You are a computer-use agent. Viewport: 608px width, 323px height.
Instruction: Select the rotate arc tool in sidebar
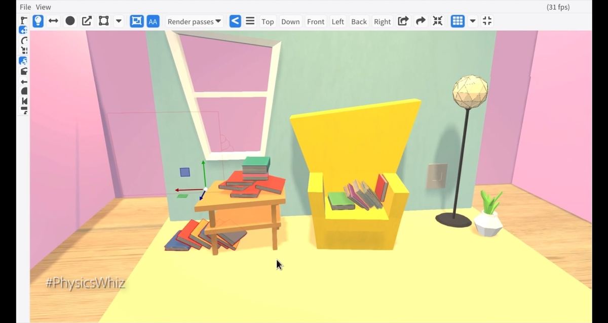[x=24, y=40]
